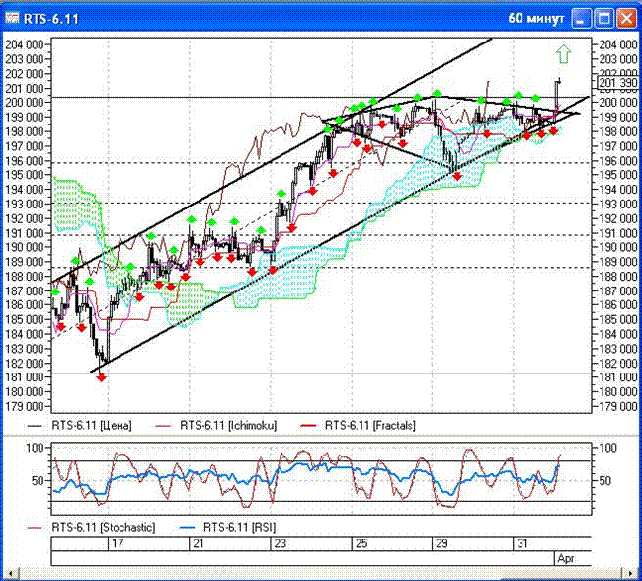Screen dimensions: 642x581
Task: Click the left scroll arrow on horizontal scrollbar
Action: 10,574
